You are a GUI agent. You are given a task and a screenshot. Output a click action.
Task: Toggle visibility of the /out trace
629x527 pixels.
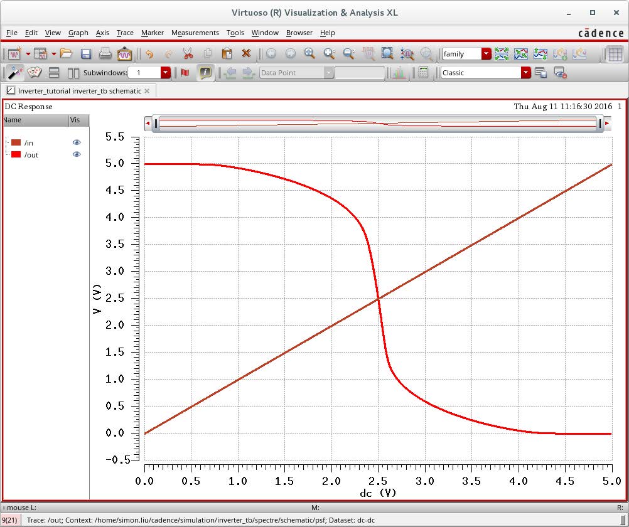point(77,154)
